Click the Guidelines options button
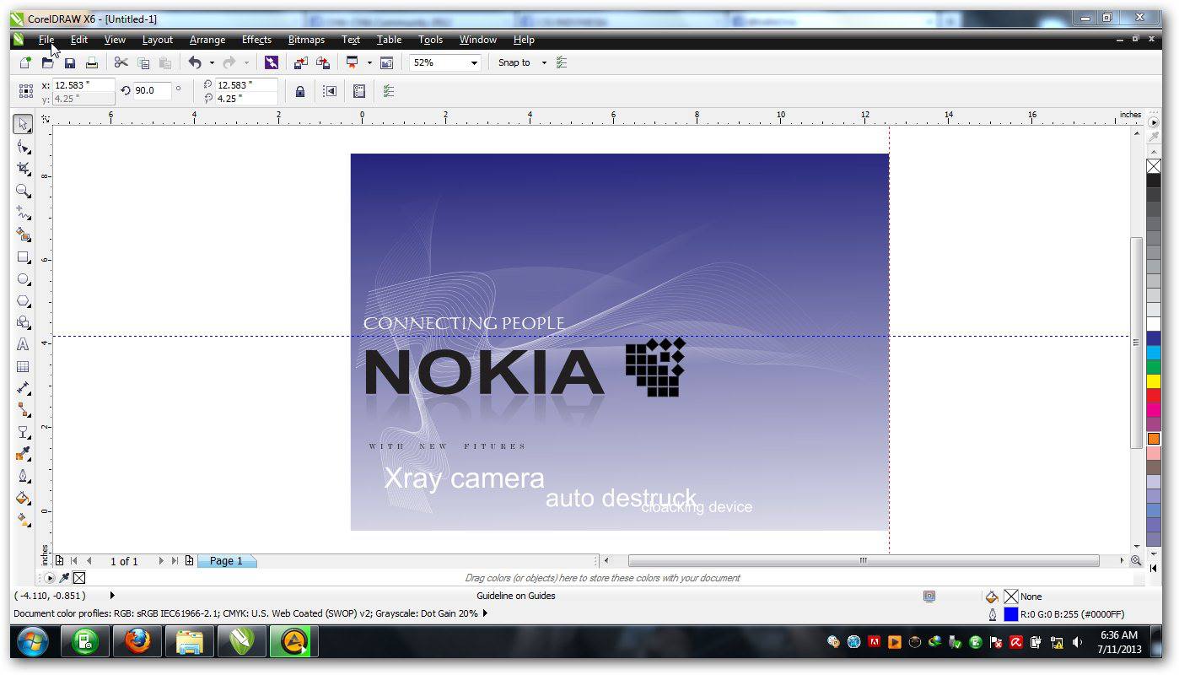1179x675 pixels. click(x=388, y=90)
